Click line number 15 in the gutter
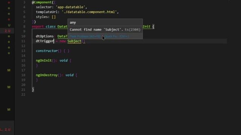This screenshot has width=241, height=135. [23, 60]
